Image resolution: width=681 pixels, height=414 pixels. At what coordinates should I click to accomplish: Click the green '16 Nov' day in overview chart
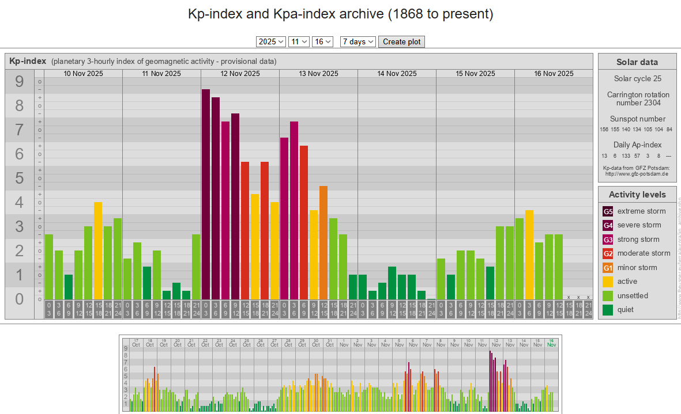click(x=552, y=343)
